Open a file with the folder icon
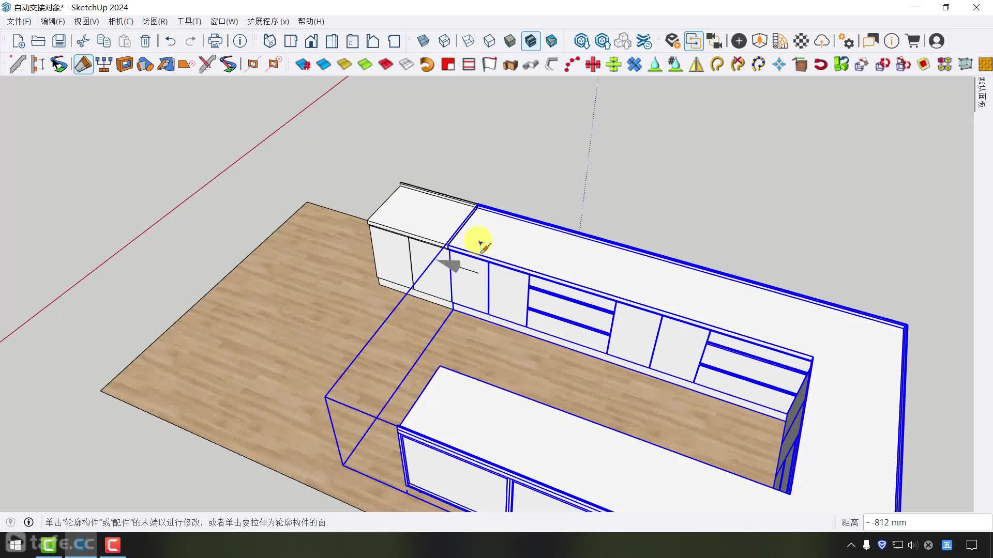This screenshot has height=558, width=993. [38, 41]
